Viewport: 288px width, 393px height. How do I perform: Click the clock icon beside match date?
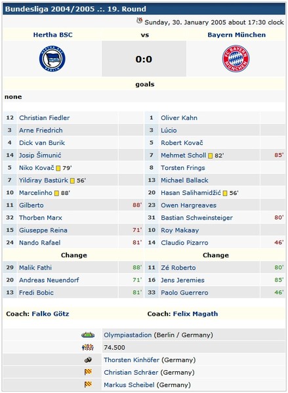click(139, 20)
